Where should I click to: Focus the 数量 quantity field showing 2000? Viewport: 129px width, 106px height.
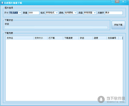tap(34, 13)
